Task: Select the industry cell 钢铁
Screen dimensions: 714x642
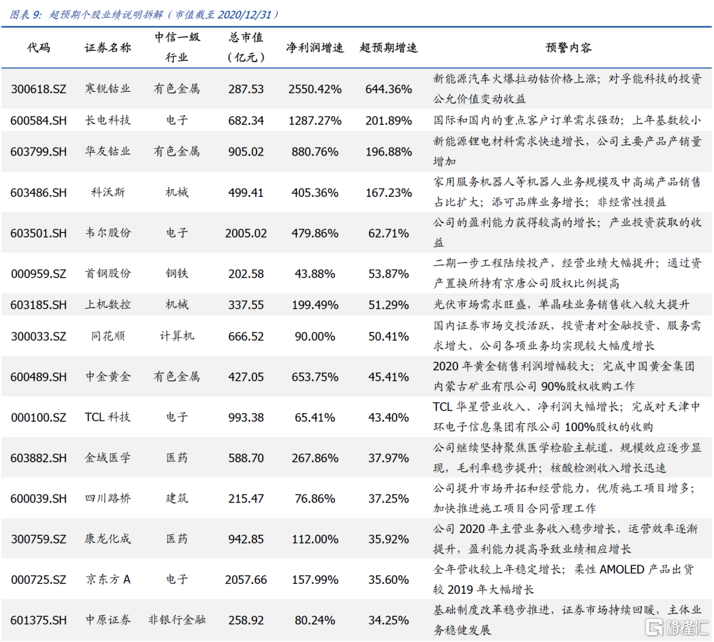Action: (x=177, y=273)
